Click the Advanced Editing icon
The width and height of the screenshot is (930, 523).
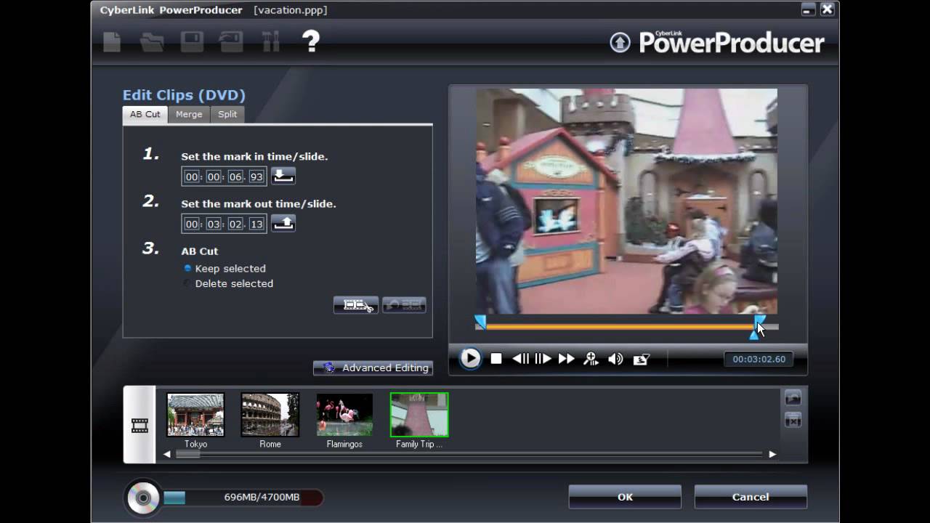click(x=329, y=368)
